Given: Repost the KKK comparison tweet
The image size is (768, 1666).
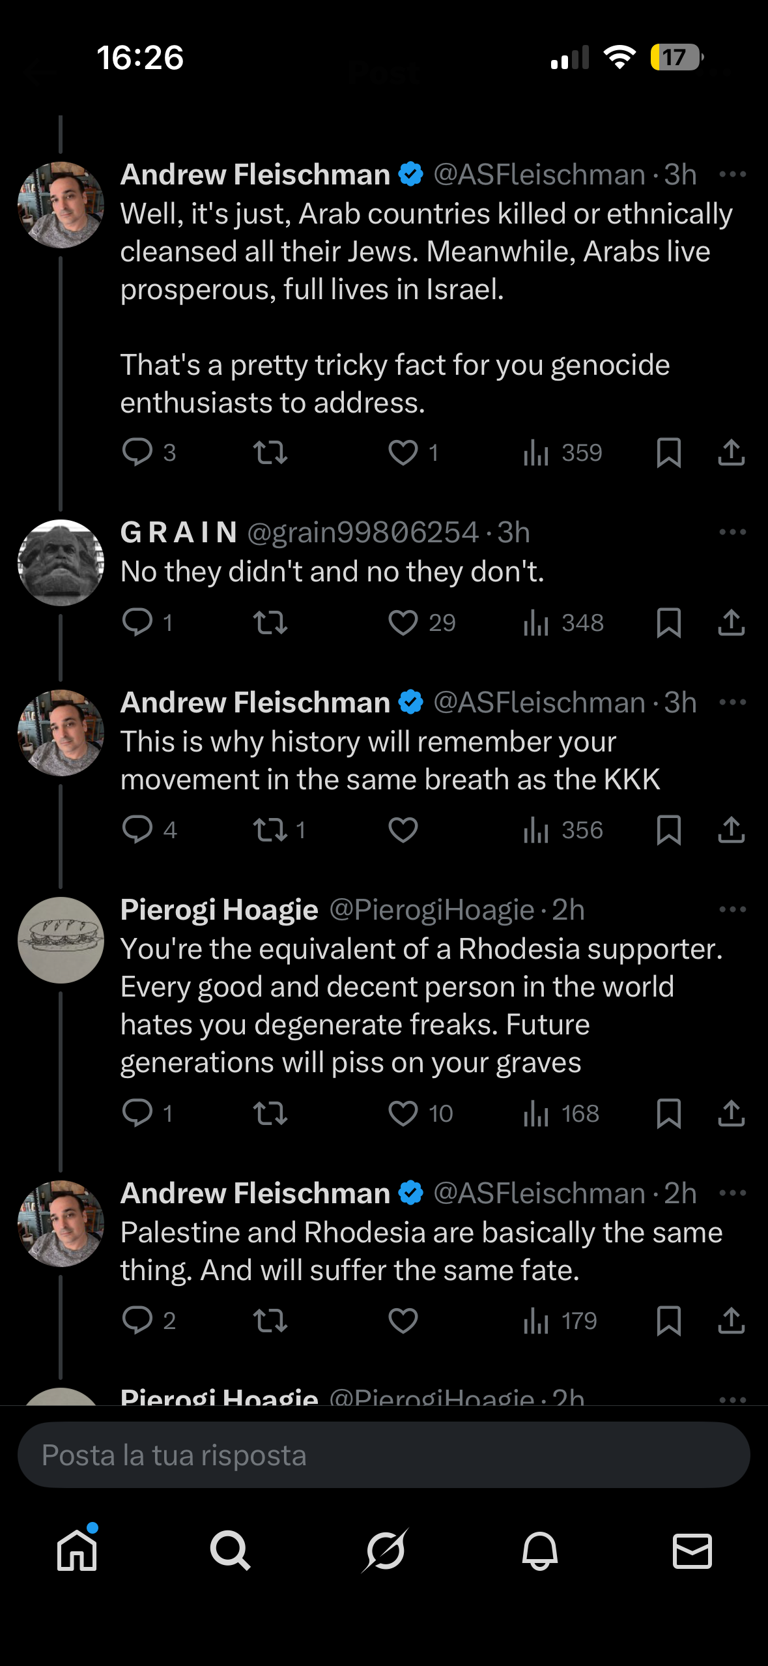Looking at the screenshot, I should coord(270,830).
